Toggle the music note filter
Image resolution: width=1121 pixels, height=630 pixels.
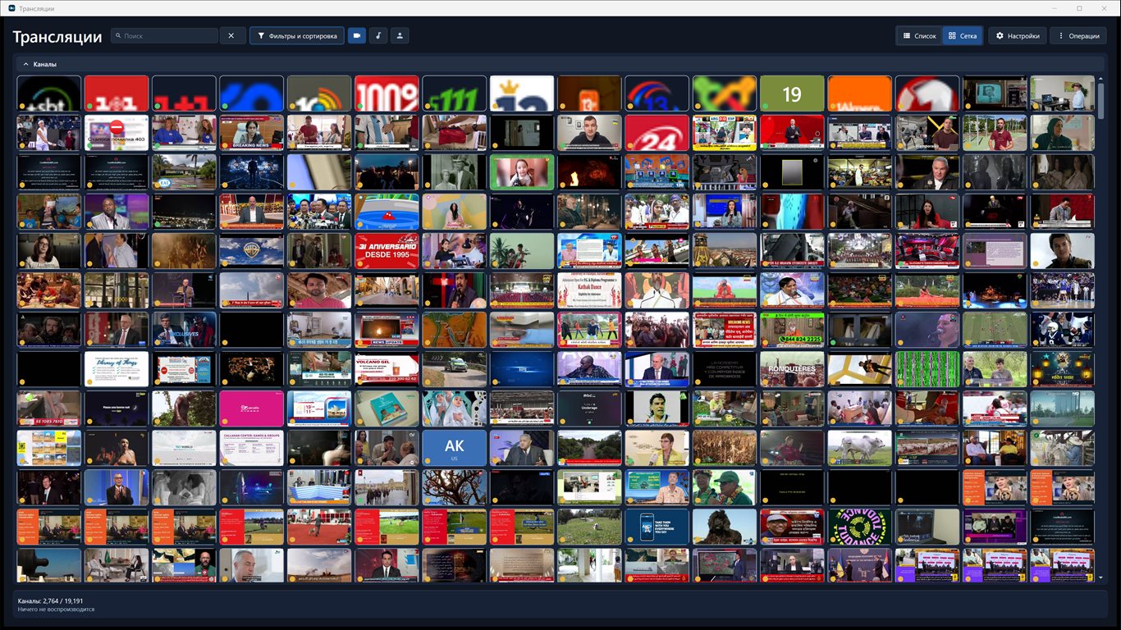pos(378,36)
